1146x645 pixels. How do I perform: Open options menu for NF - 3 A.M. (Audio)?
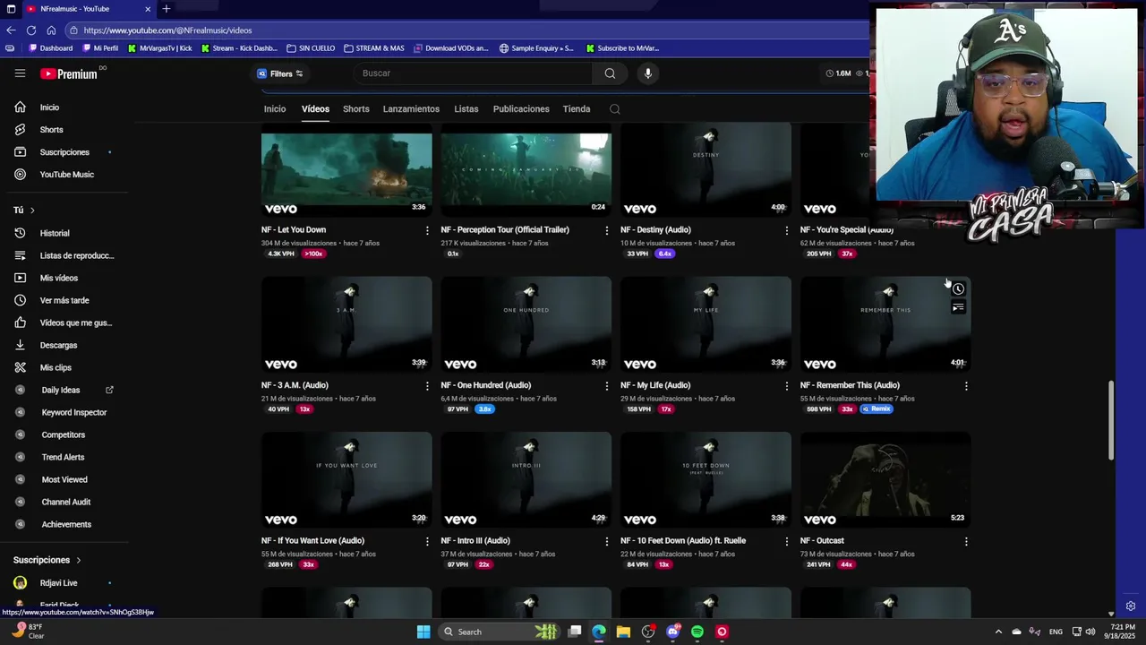(427, 386)
